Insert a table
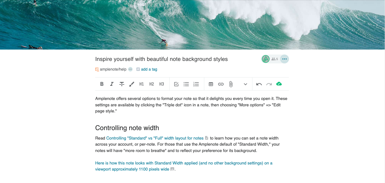Viewport: 385px width, 183px height. (211, 84)
